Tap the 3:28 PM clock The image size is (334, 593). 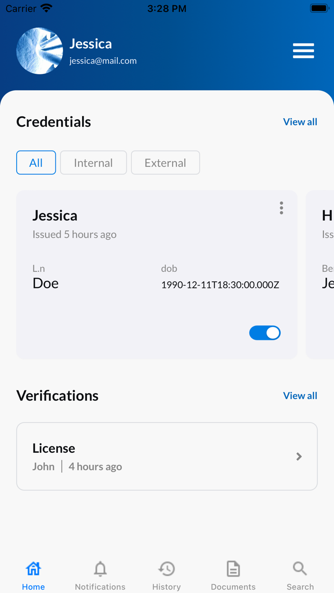pyautogui.click(x=167, y=9)
